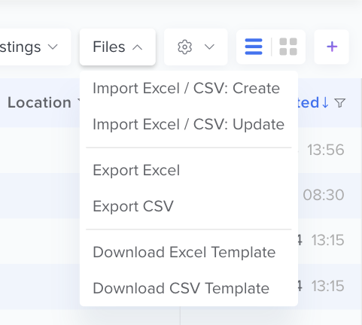
Task: Switch to grid view icon
Action: pyautogui.click(x=288, y=47)
